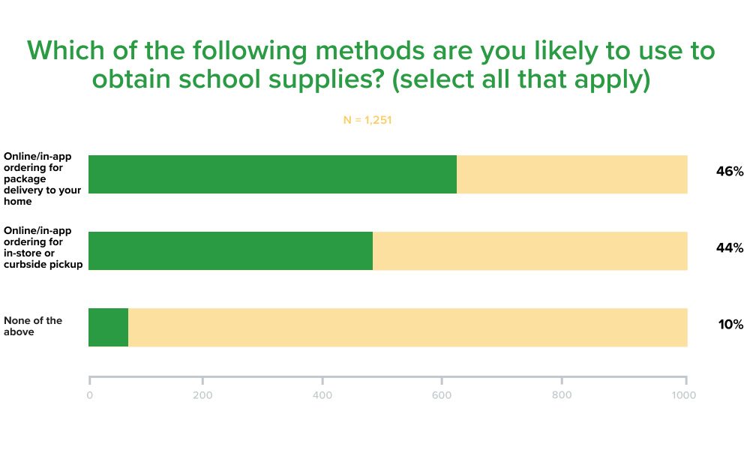
Task: Click the 400 axis tick label
Action: 322,395
